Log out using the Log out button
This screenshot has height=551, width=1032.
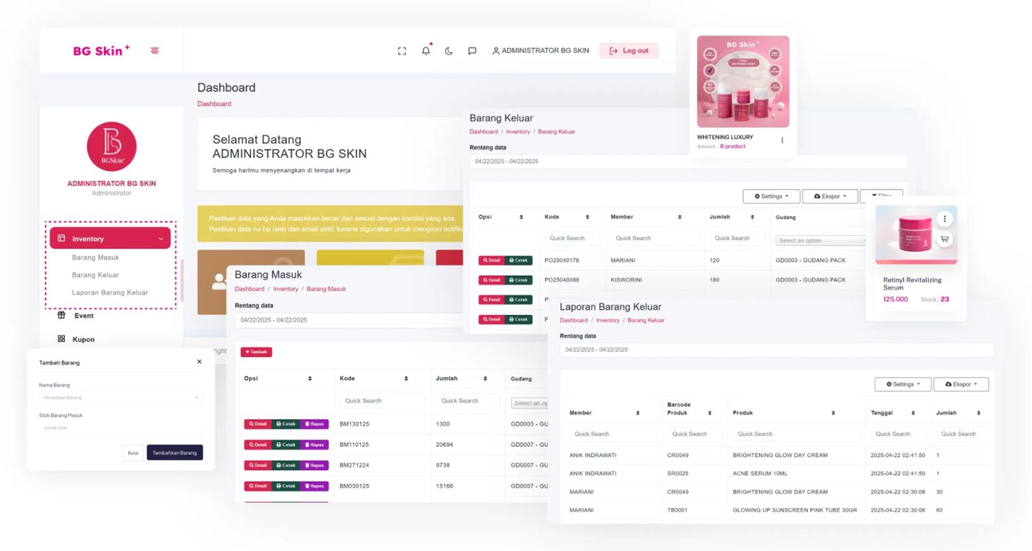pos(629,50)
